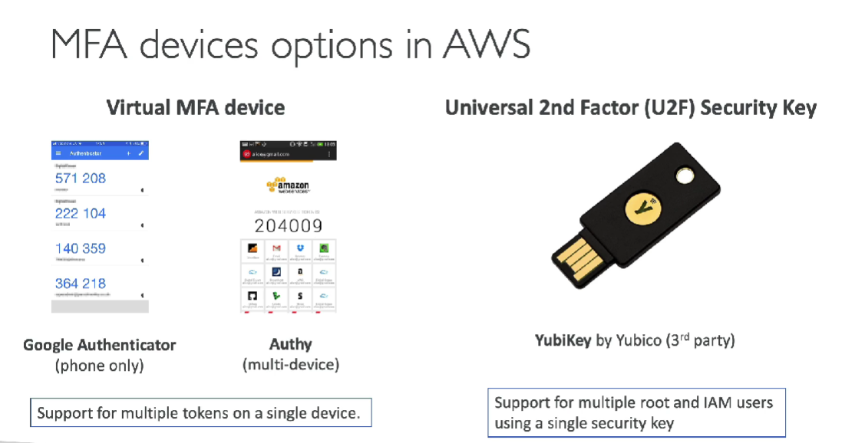Image resolution: width=855 pixels, height=443 pixels.
Task: Tap the pencil edit icon in Authenticator
Action: (x=142, y=154)
